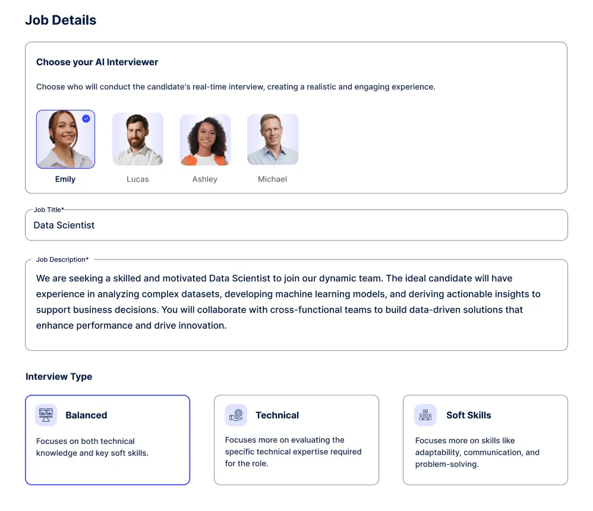Viewport: 593px width, 511px height.
Task: Click the Job Details heading
Action: click(x=60, y=20)
